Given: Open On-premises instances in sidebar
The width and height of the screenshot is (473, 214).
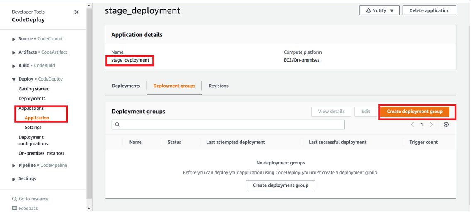Looking at the screenshot, I should point(41,153).
